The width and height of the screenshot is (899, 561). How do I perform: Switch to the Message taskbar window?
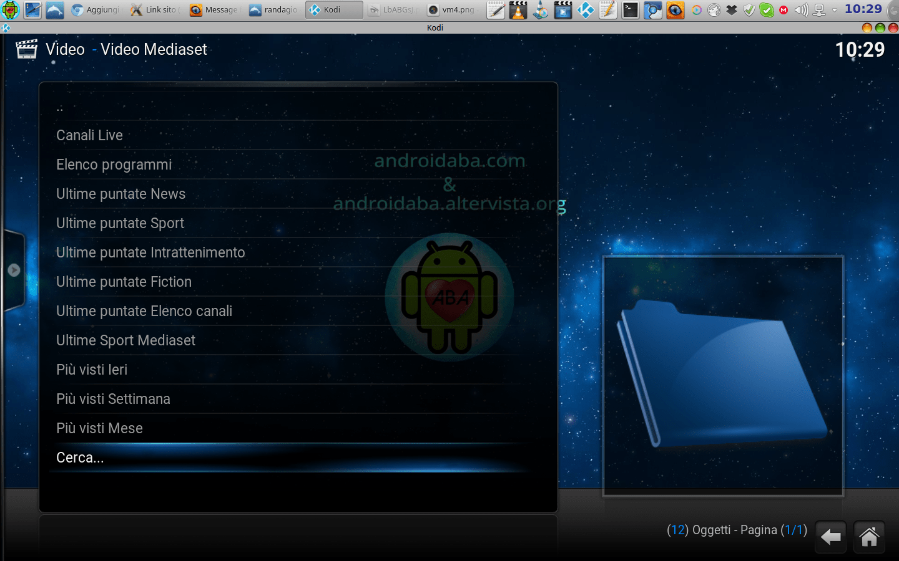[215, 10]
